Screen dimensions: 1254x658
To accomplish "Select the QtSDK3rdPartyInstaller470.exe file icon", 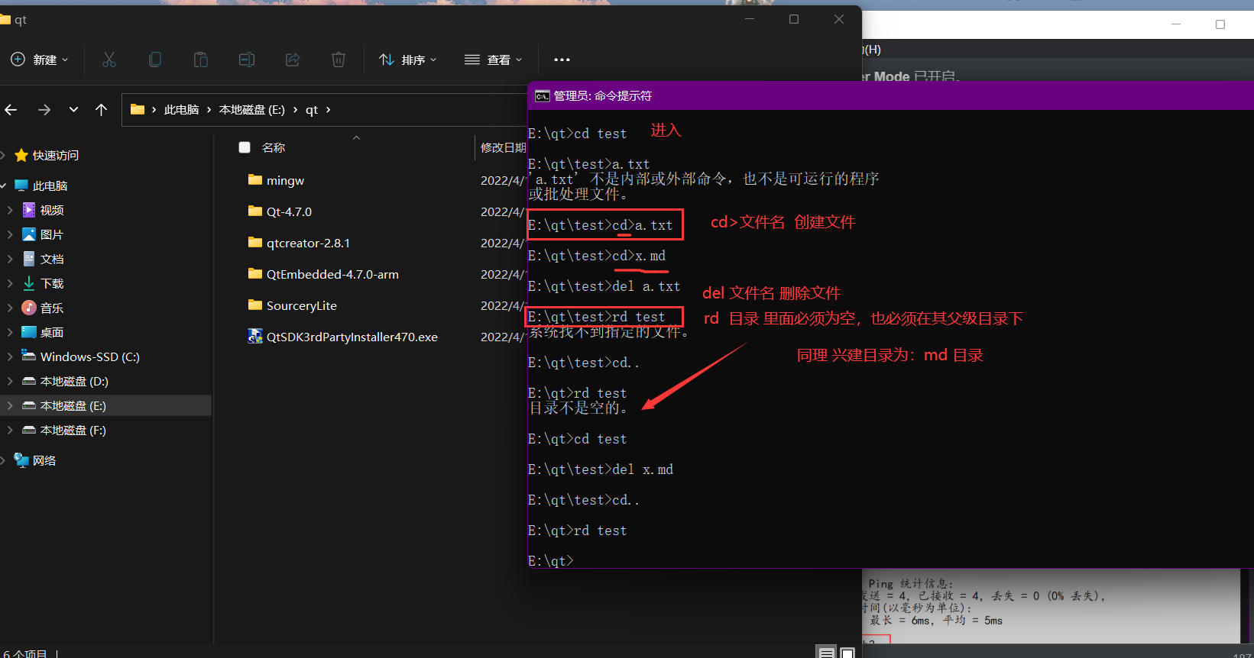I will (255, 337).
